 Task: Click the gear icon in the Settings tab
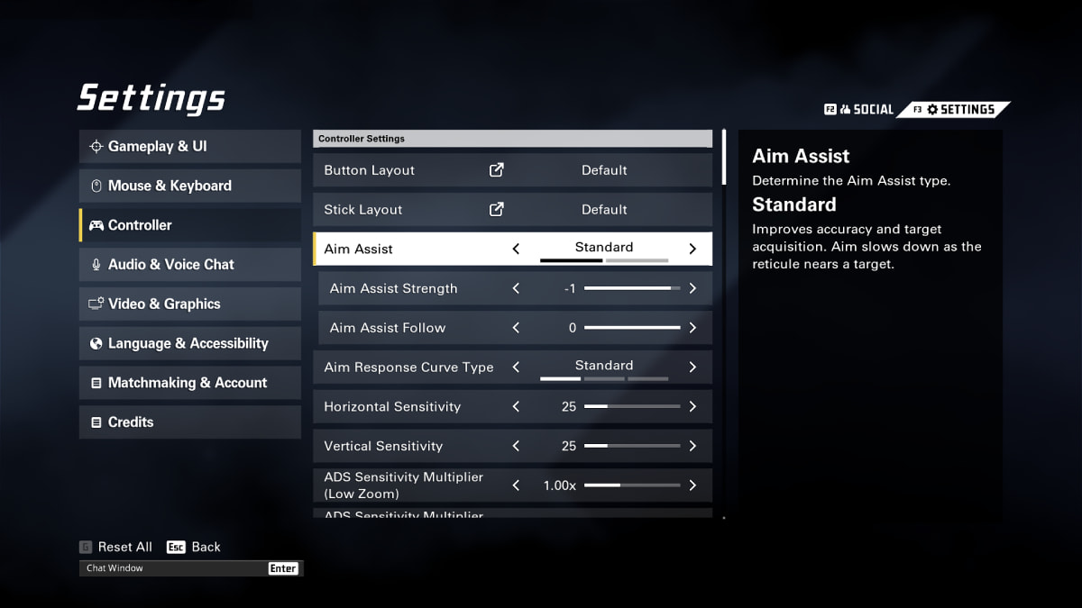pyautogui.click(x=931, y=110)
